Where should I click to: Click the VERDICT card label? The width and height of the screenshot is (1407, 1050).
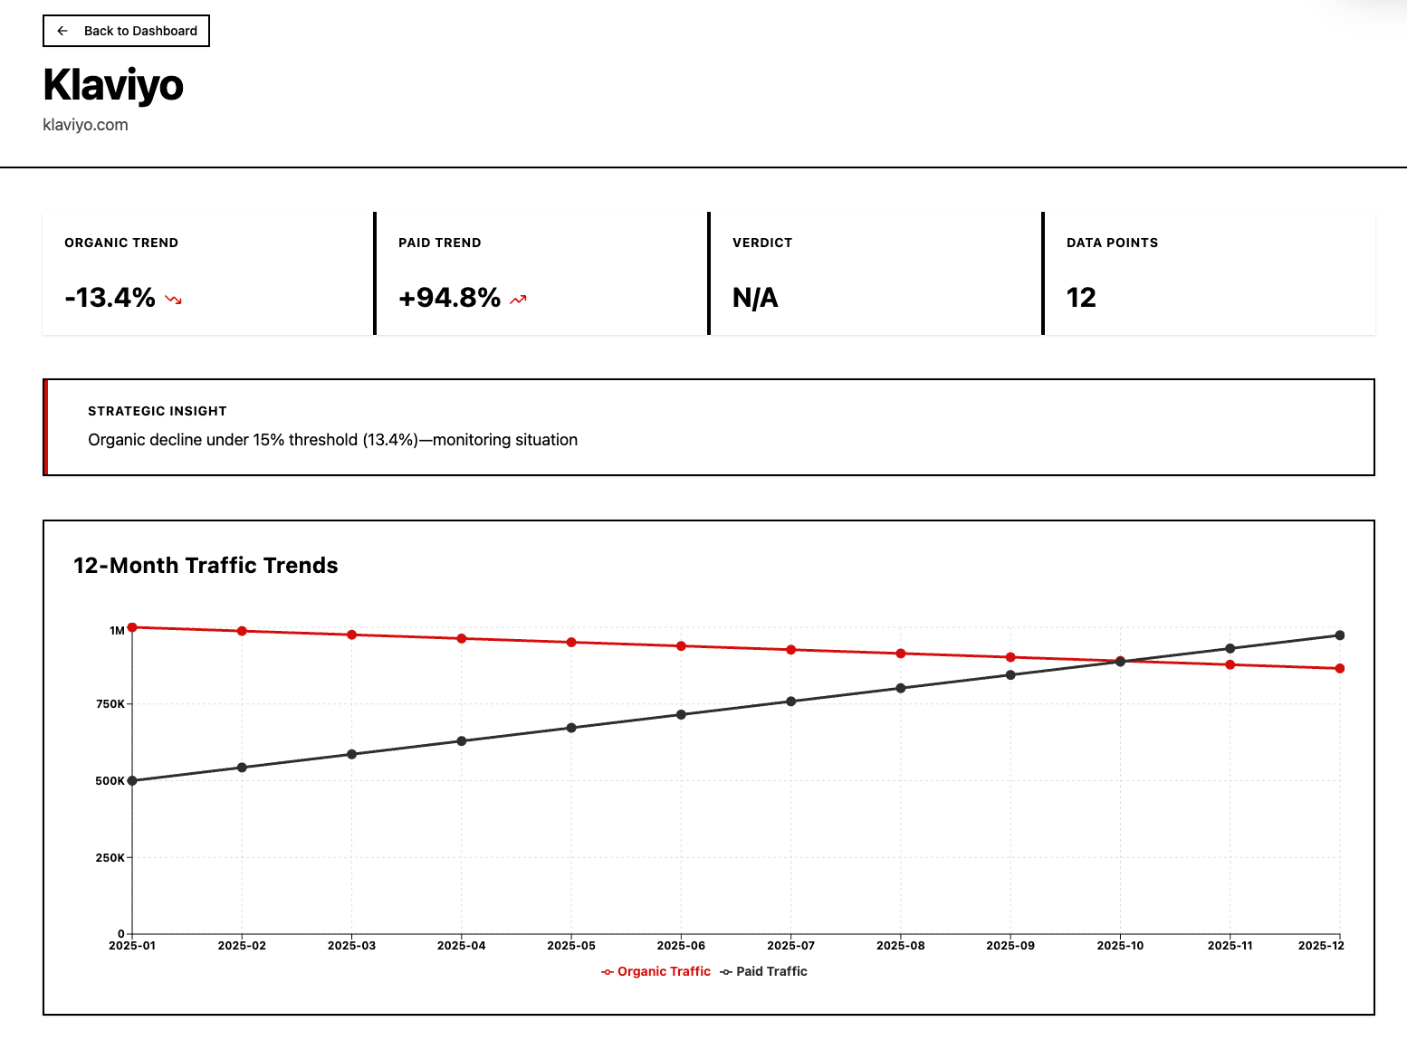click(762, 243)
